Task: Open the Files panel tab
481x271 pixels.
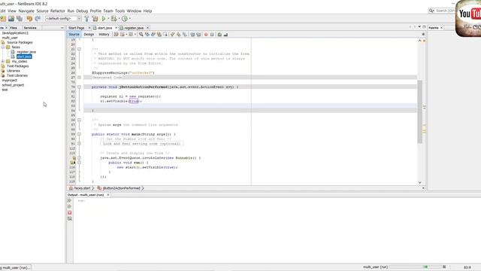Action: pos(14,28)
